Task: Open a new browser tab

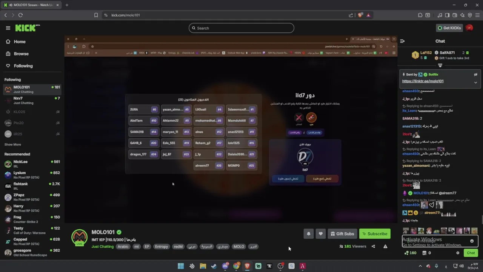Action: pos(67,5)
